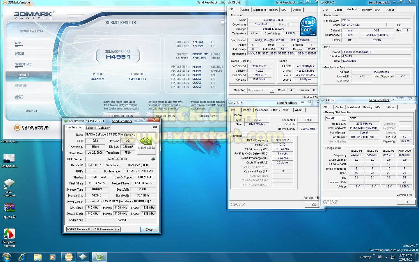This screenshot has height=262, width=419.
Task: Open the Windows Start orb
Action: (6, 257)
